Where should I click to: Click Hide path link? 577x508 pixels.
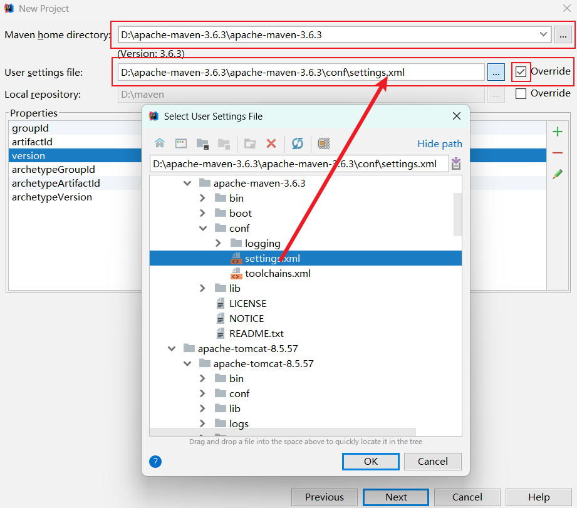tap(440, 143)
